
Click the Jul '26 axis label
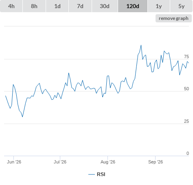pos(60,162)
